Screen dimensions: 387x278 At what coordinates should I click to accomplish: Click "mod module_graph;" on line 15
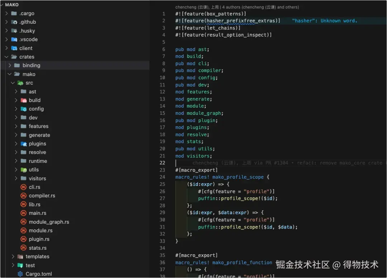[199, 113]
